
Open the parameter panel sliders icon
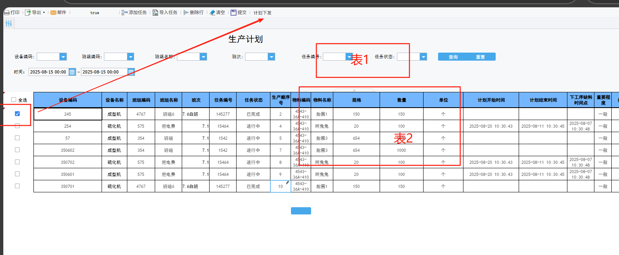pyautogui.click(x=9, y=23)
